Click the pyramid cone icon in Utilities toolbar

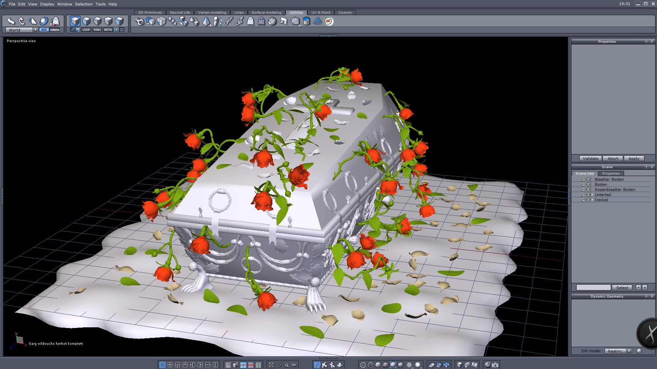click(x=206, y=21)
